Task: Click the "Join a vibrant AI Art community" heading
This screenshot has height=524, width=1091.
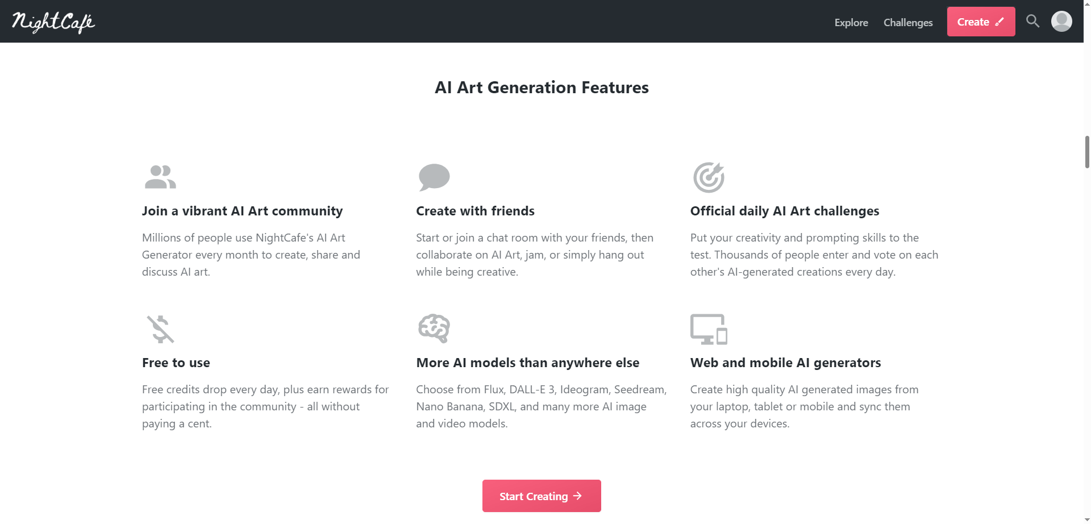Action: [242, 211]
